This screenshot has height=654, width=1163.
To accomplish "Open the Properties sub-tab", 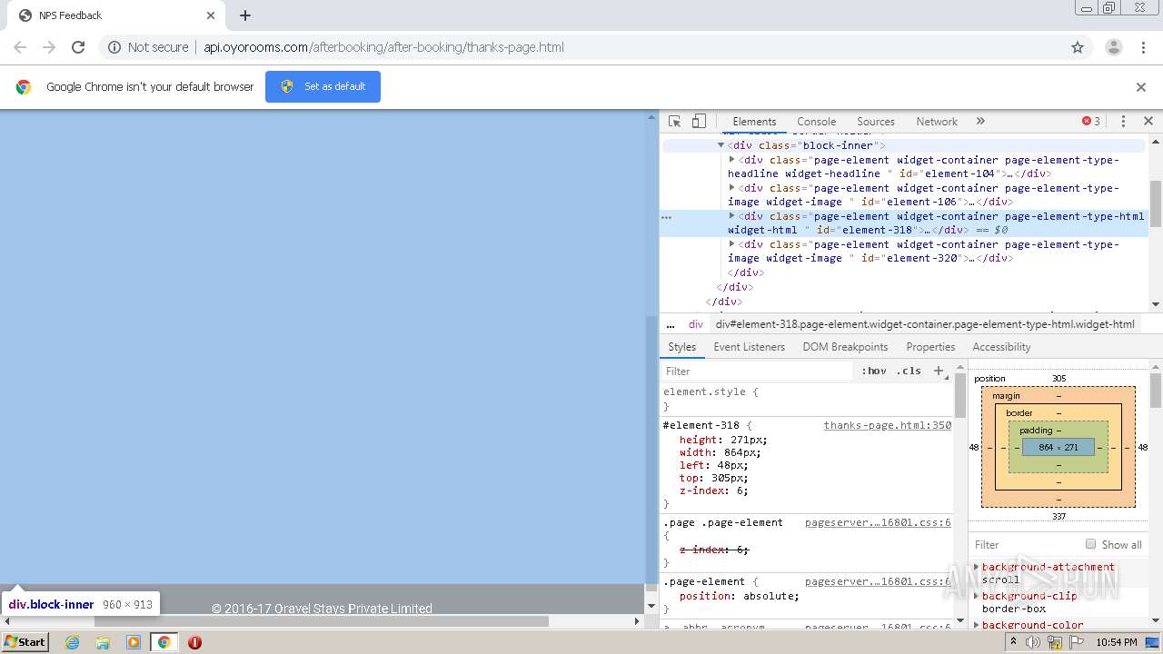I will (x=930, y=347).
